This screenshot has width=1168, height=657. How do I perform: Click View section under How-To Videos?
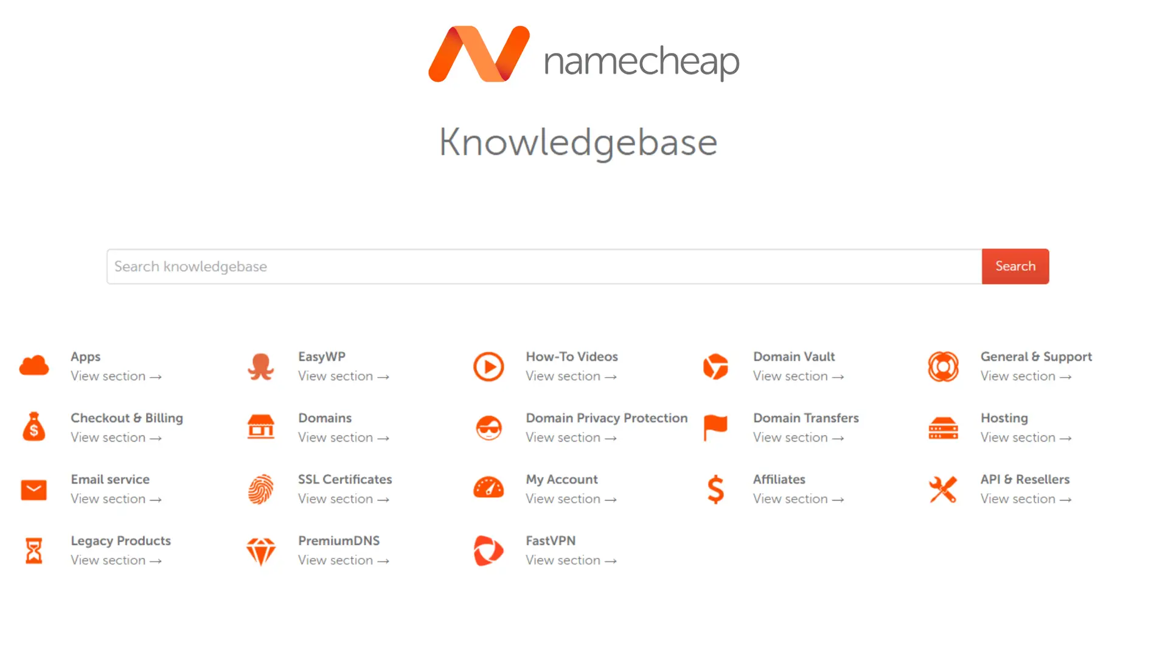point(571,376)
